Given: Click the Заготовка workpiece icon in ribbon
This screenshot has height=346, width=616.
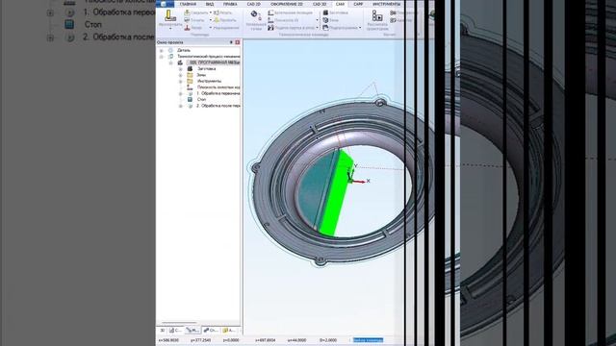Looking at the screenshot, I should click(x=325, y=12).
